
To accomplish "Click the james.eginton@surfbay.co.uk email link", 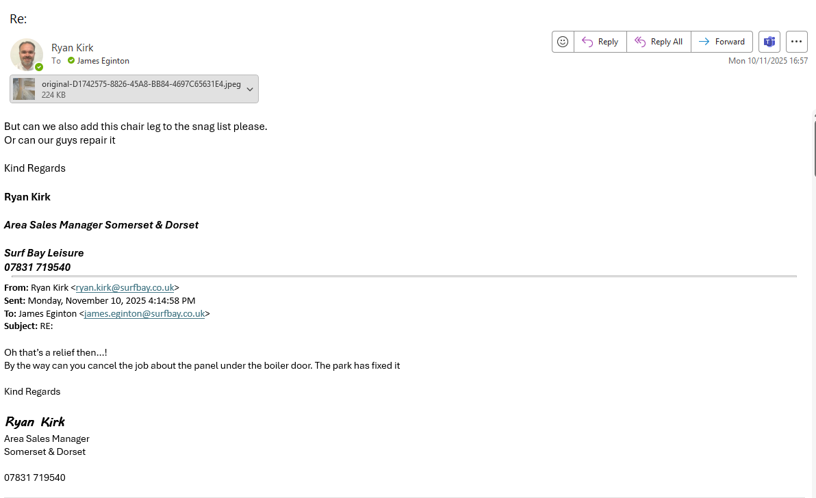I will [144, 314].
